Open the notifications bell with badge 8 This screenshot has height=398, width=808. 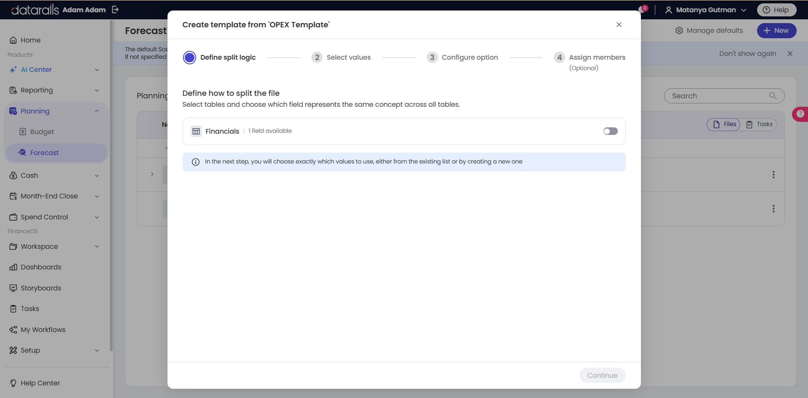click(642, 10)
